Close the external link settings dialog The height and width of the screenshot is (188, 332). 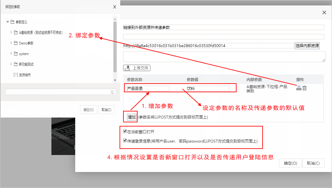(324, 12)
